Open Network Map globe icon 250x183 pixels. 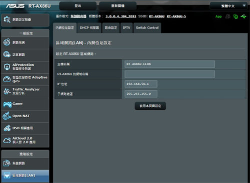tap(7, 42)
